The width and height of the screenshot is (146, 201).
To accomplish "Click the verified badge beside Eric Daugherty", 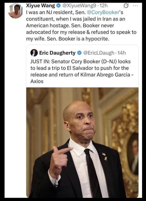I will 79,53.
